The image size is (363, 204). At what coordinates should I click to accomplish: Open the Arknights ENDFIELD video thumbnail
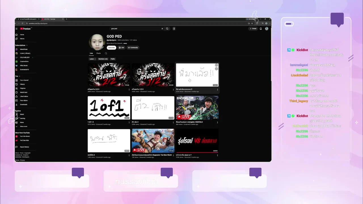pyautogui.click(x=197, y=108)
